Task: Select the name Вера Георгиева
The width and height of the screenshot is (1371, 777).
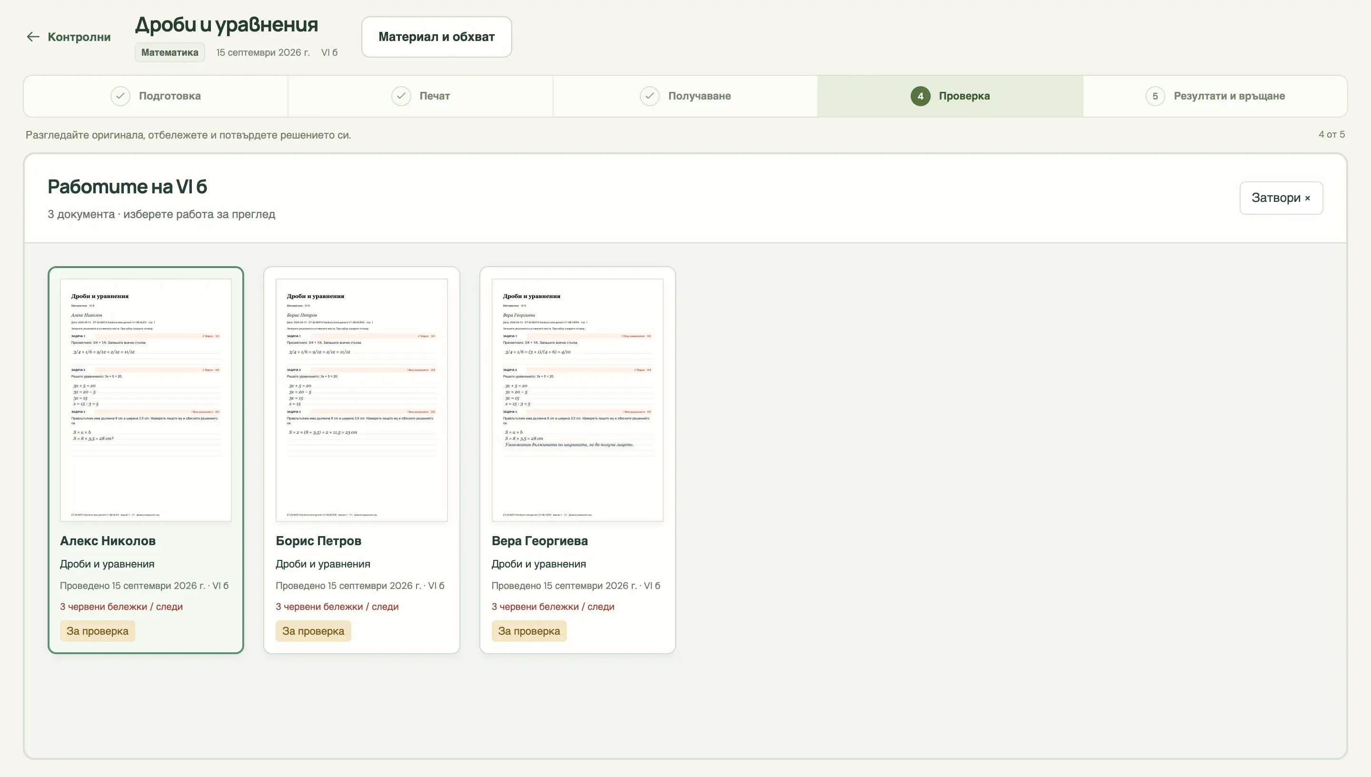Action: (540, 540)
